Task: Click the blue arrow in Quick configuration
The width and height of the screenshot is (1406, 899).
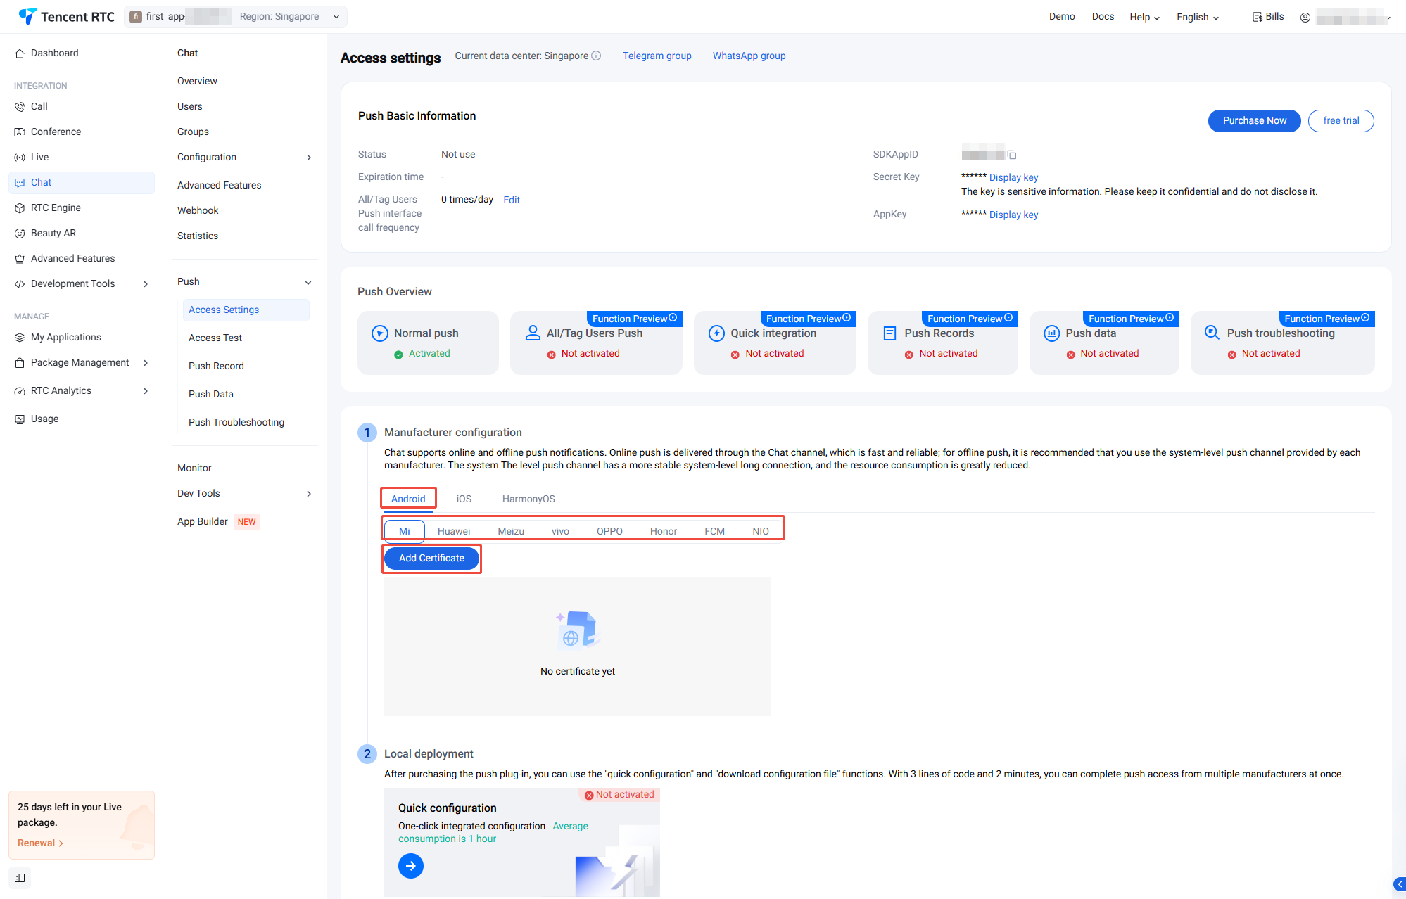Action: [x=411, y=866]
